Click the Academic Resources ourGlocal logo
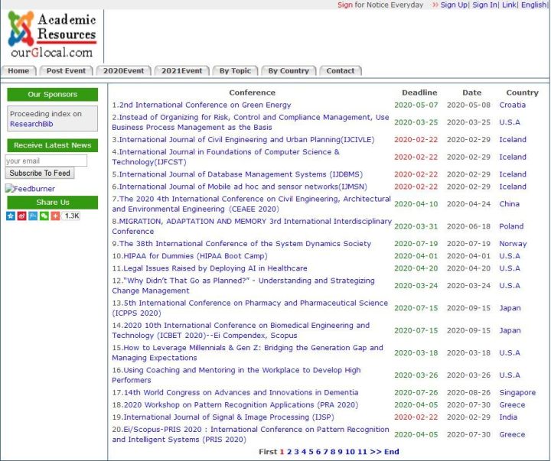Screen dimensions: 551x461 point(52,34)
